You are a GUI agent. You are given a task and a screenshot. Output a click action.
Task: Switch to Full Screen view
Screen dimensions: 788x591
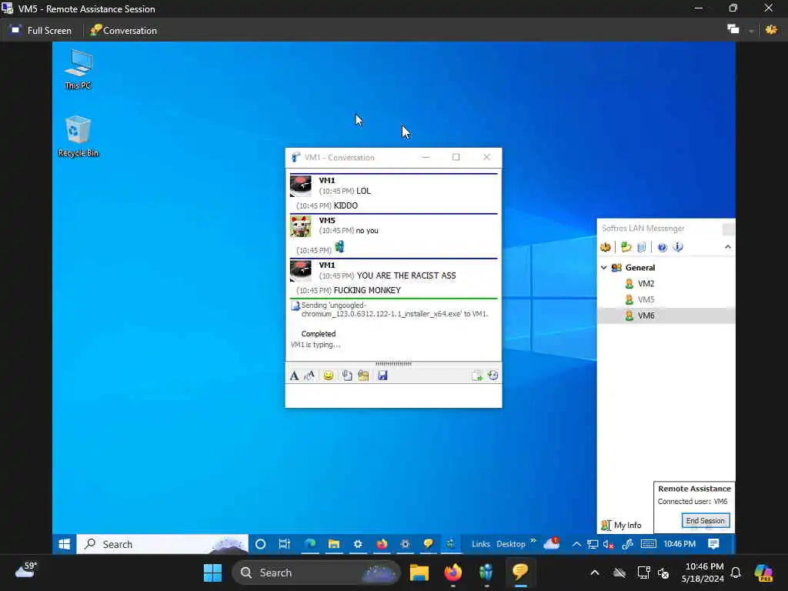[42, 31]
